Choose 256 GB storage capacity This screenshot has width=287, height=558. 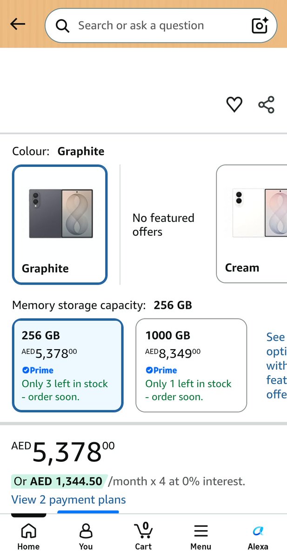point(68,365)
